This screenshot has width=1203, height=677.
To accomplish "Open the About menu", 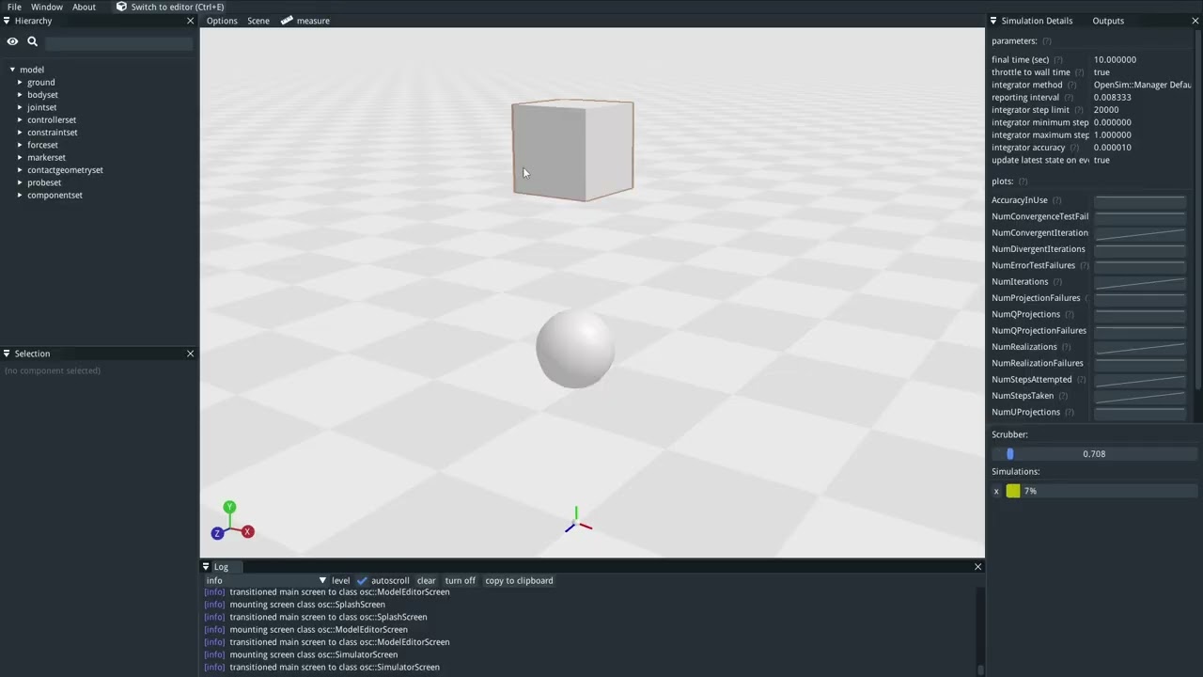I will 84,7.
